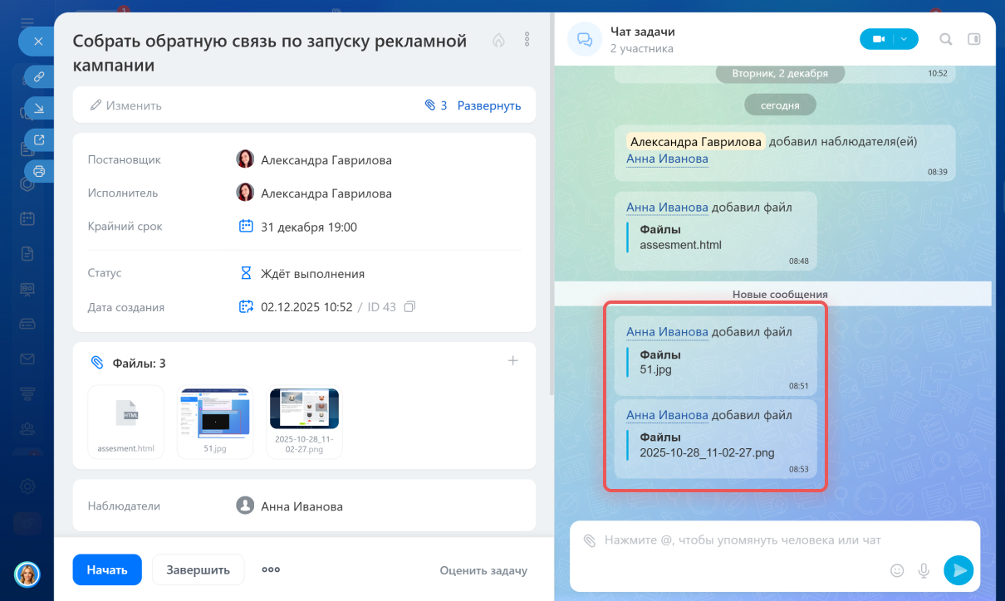
Task: Click Оценить задачу link
Action: (x=483, y=570)
